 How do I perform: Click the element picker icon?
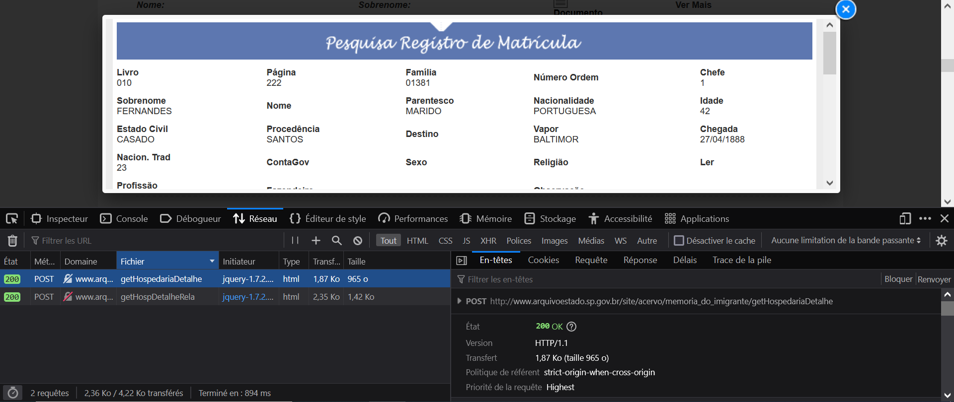12,219
